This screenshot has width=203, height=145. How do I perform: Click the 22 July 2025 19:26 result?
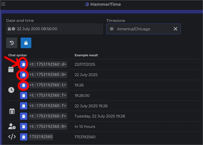point(91,106)
